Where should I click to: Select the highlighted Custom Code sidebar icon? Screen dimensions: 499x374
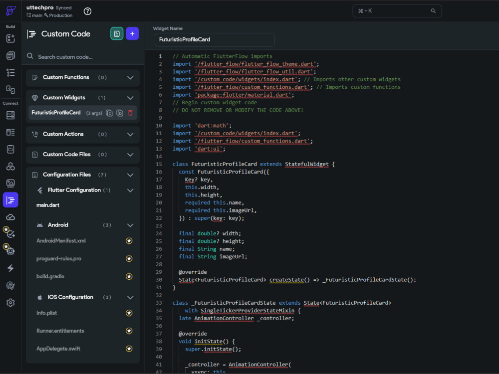point(10,200)
